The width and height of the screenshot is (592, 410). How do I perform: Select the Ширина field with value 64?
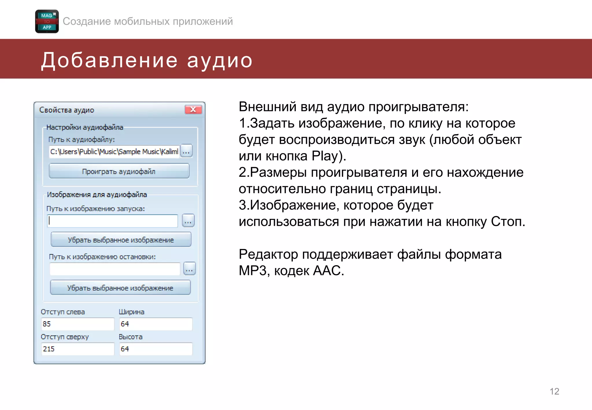156,324
